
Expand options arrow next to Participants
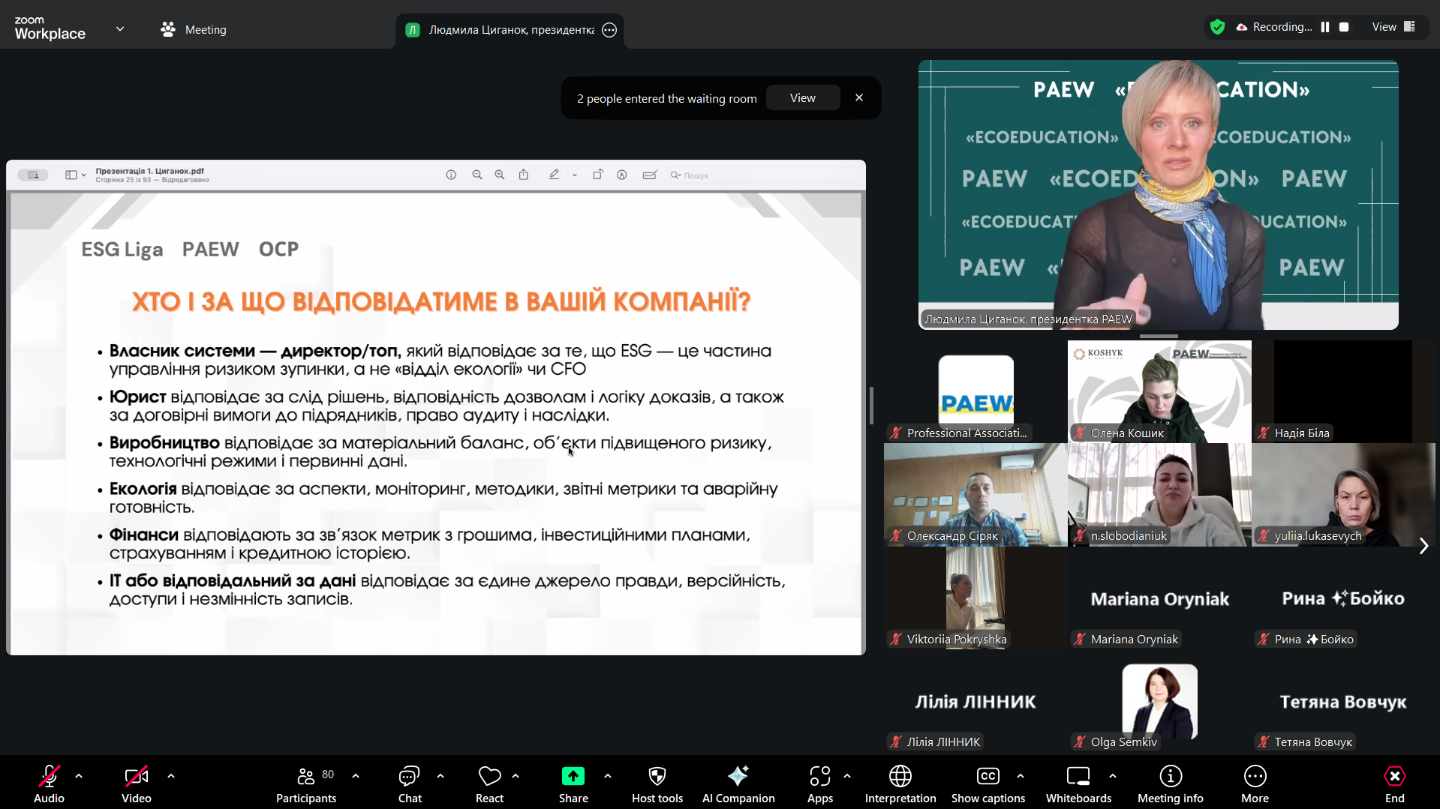tap(356, 776)
